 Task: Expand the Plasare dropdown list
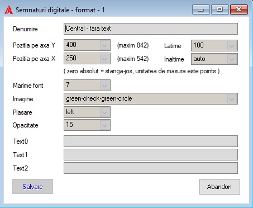coord(104,112)
